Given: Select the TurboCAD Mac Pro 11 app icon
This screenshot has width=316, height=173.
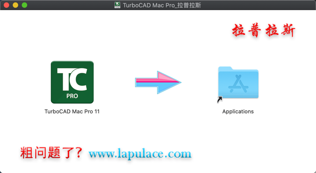Looking at the screenshot, I should point(72,82).
